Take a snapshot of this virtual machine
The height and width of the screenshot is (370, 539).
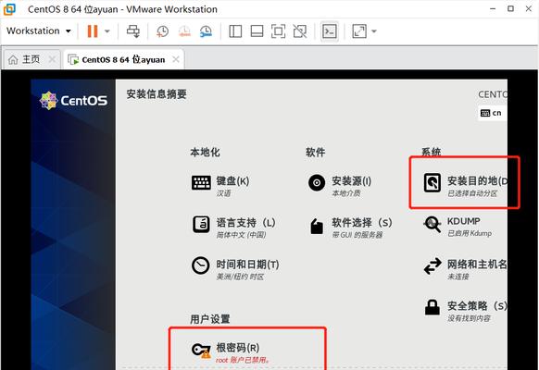(x=162, y=31)
